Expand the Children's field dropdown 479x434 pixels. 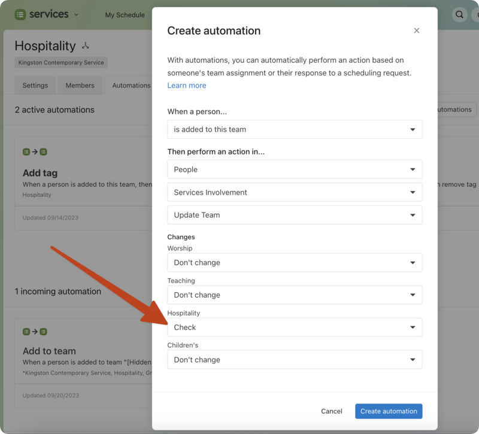294,360
